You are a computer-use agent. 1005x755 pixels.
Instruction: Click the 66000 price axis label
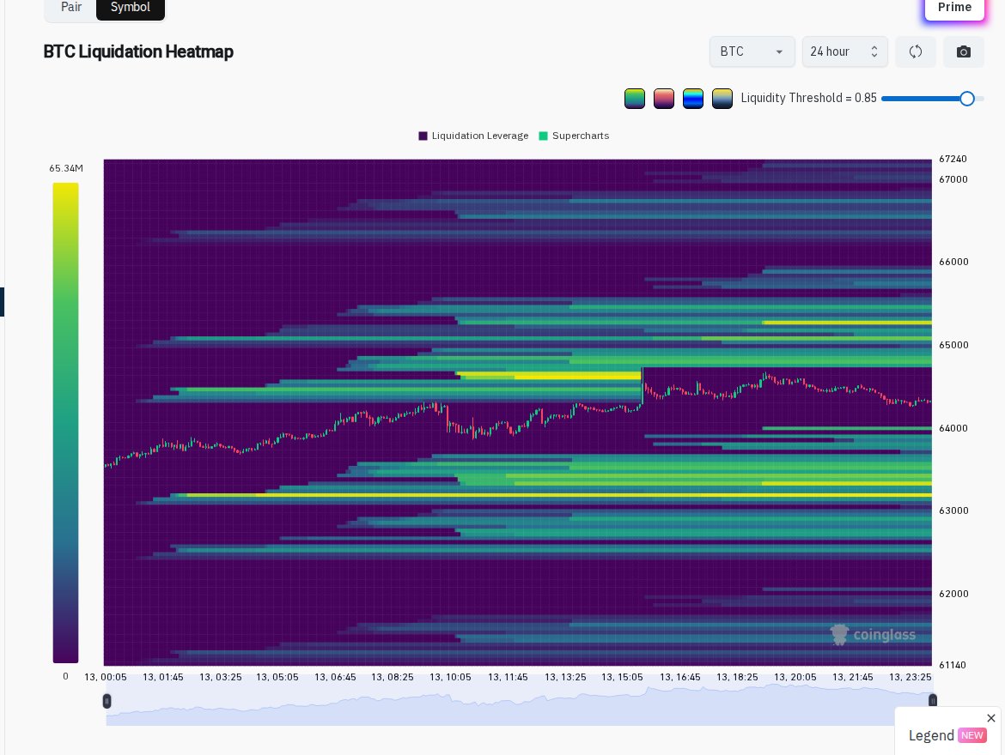coord(953,262)
